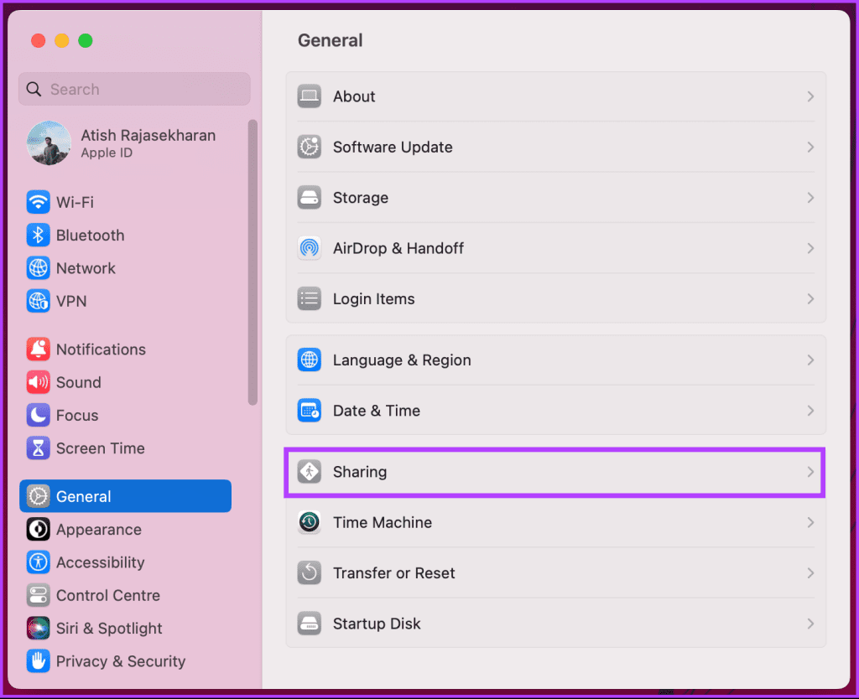
Task: Open the highlighted Sharing settings
Action: (554, 473)
